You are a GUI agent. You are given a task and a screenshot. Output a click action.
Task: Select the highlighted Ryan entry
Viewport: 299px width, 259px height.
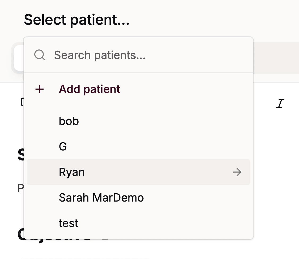[x=72, y=172]
